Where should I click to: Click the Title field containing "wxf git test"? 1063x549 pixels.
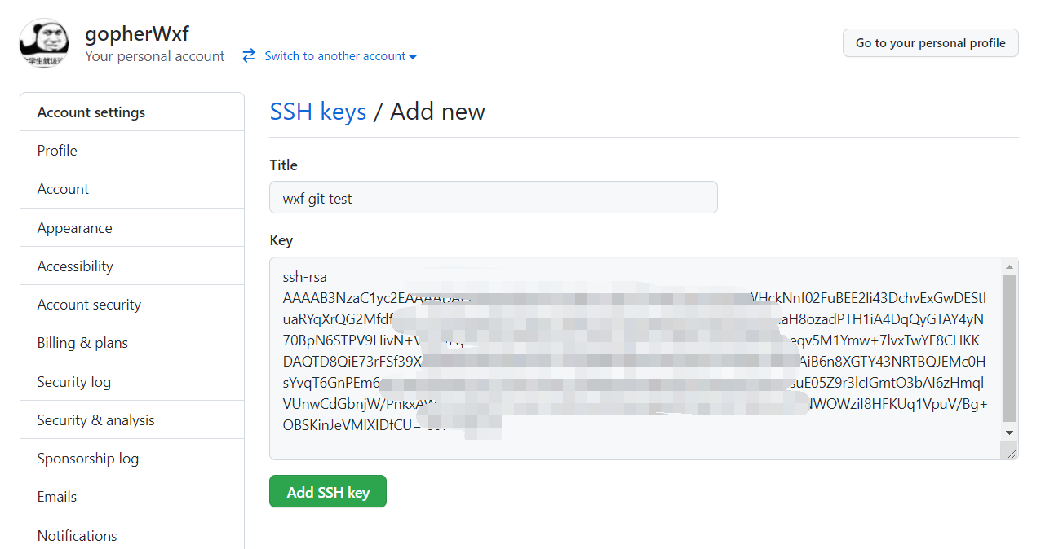coord(493,197)
